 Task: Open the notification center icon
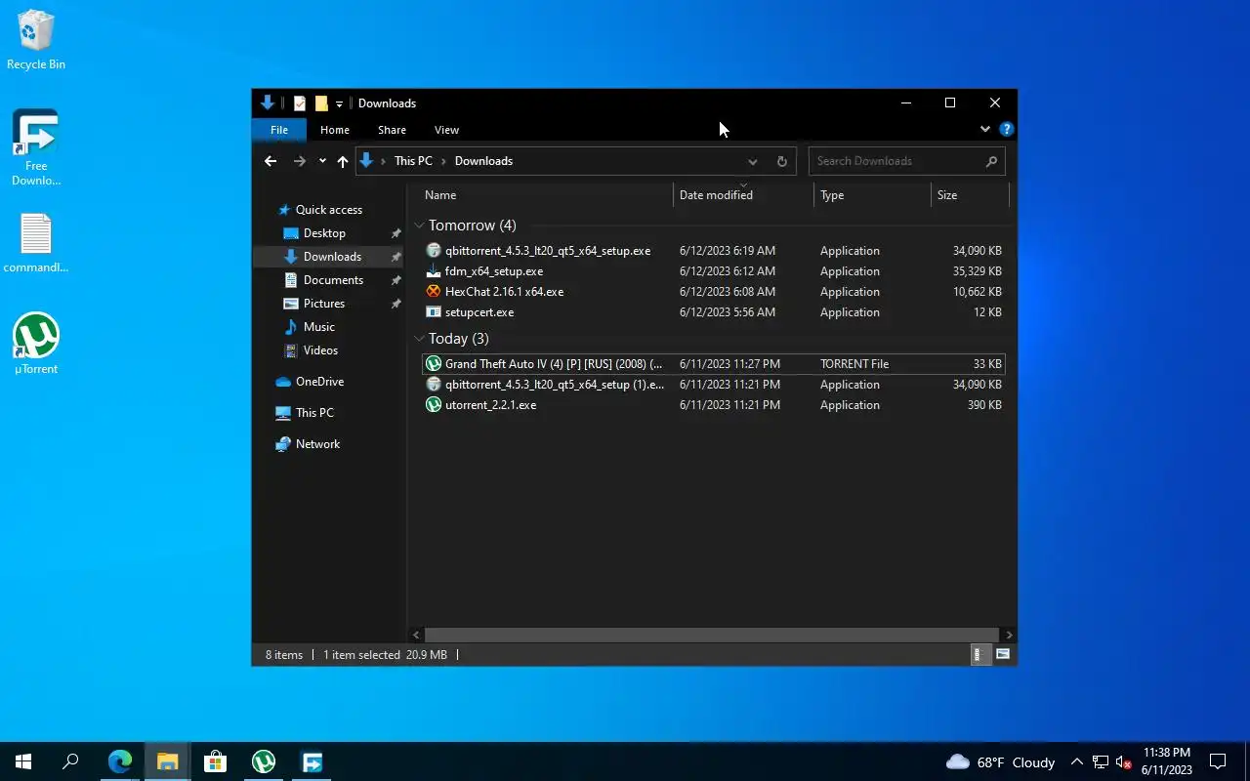1218,761
